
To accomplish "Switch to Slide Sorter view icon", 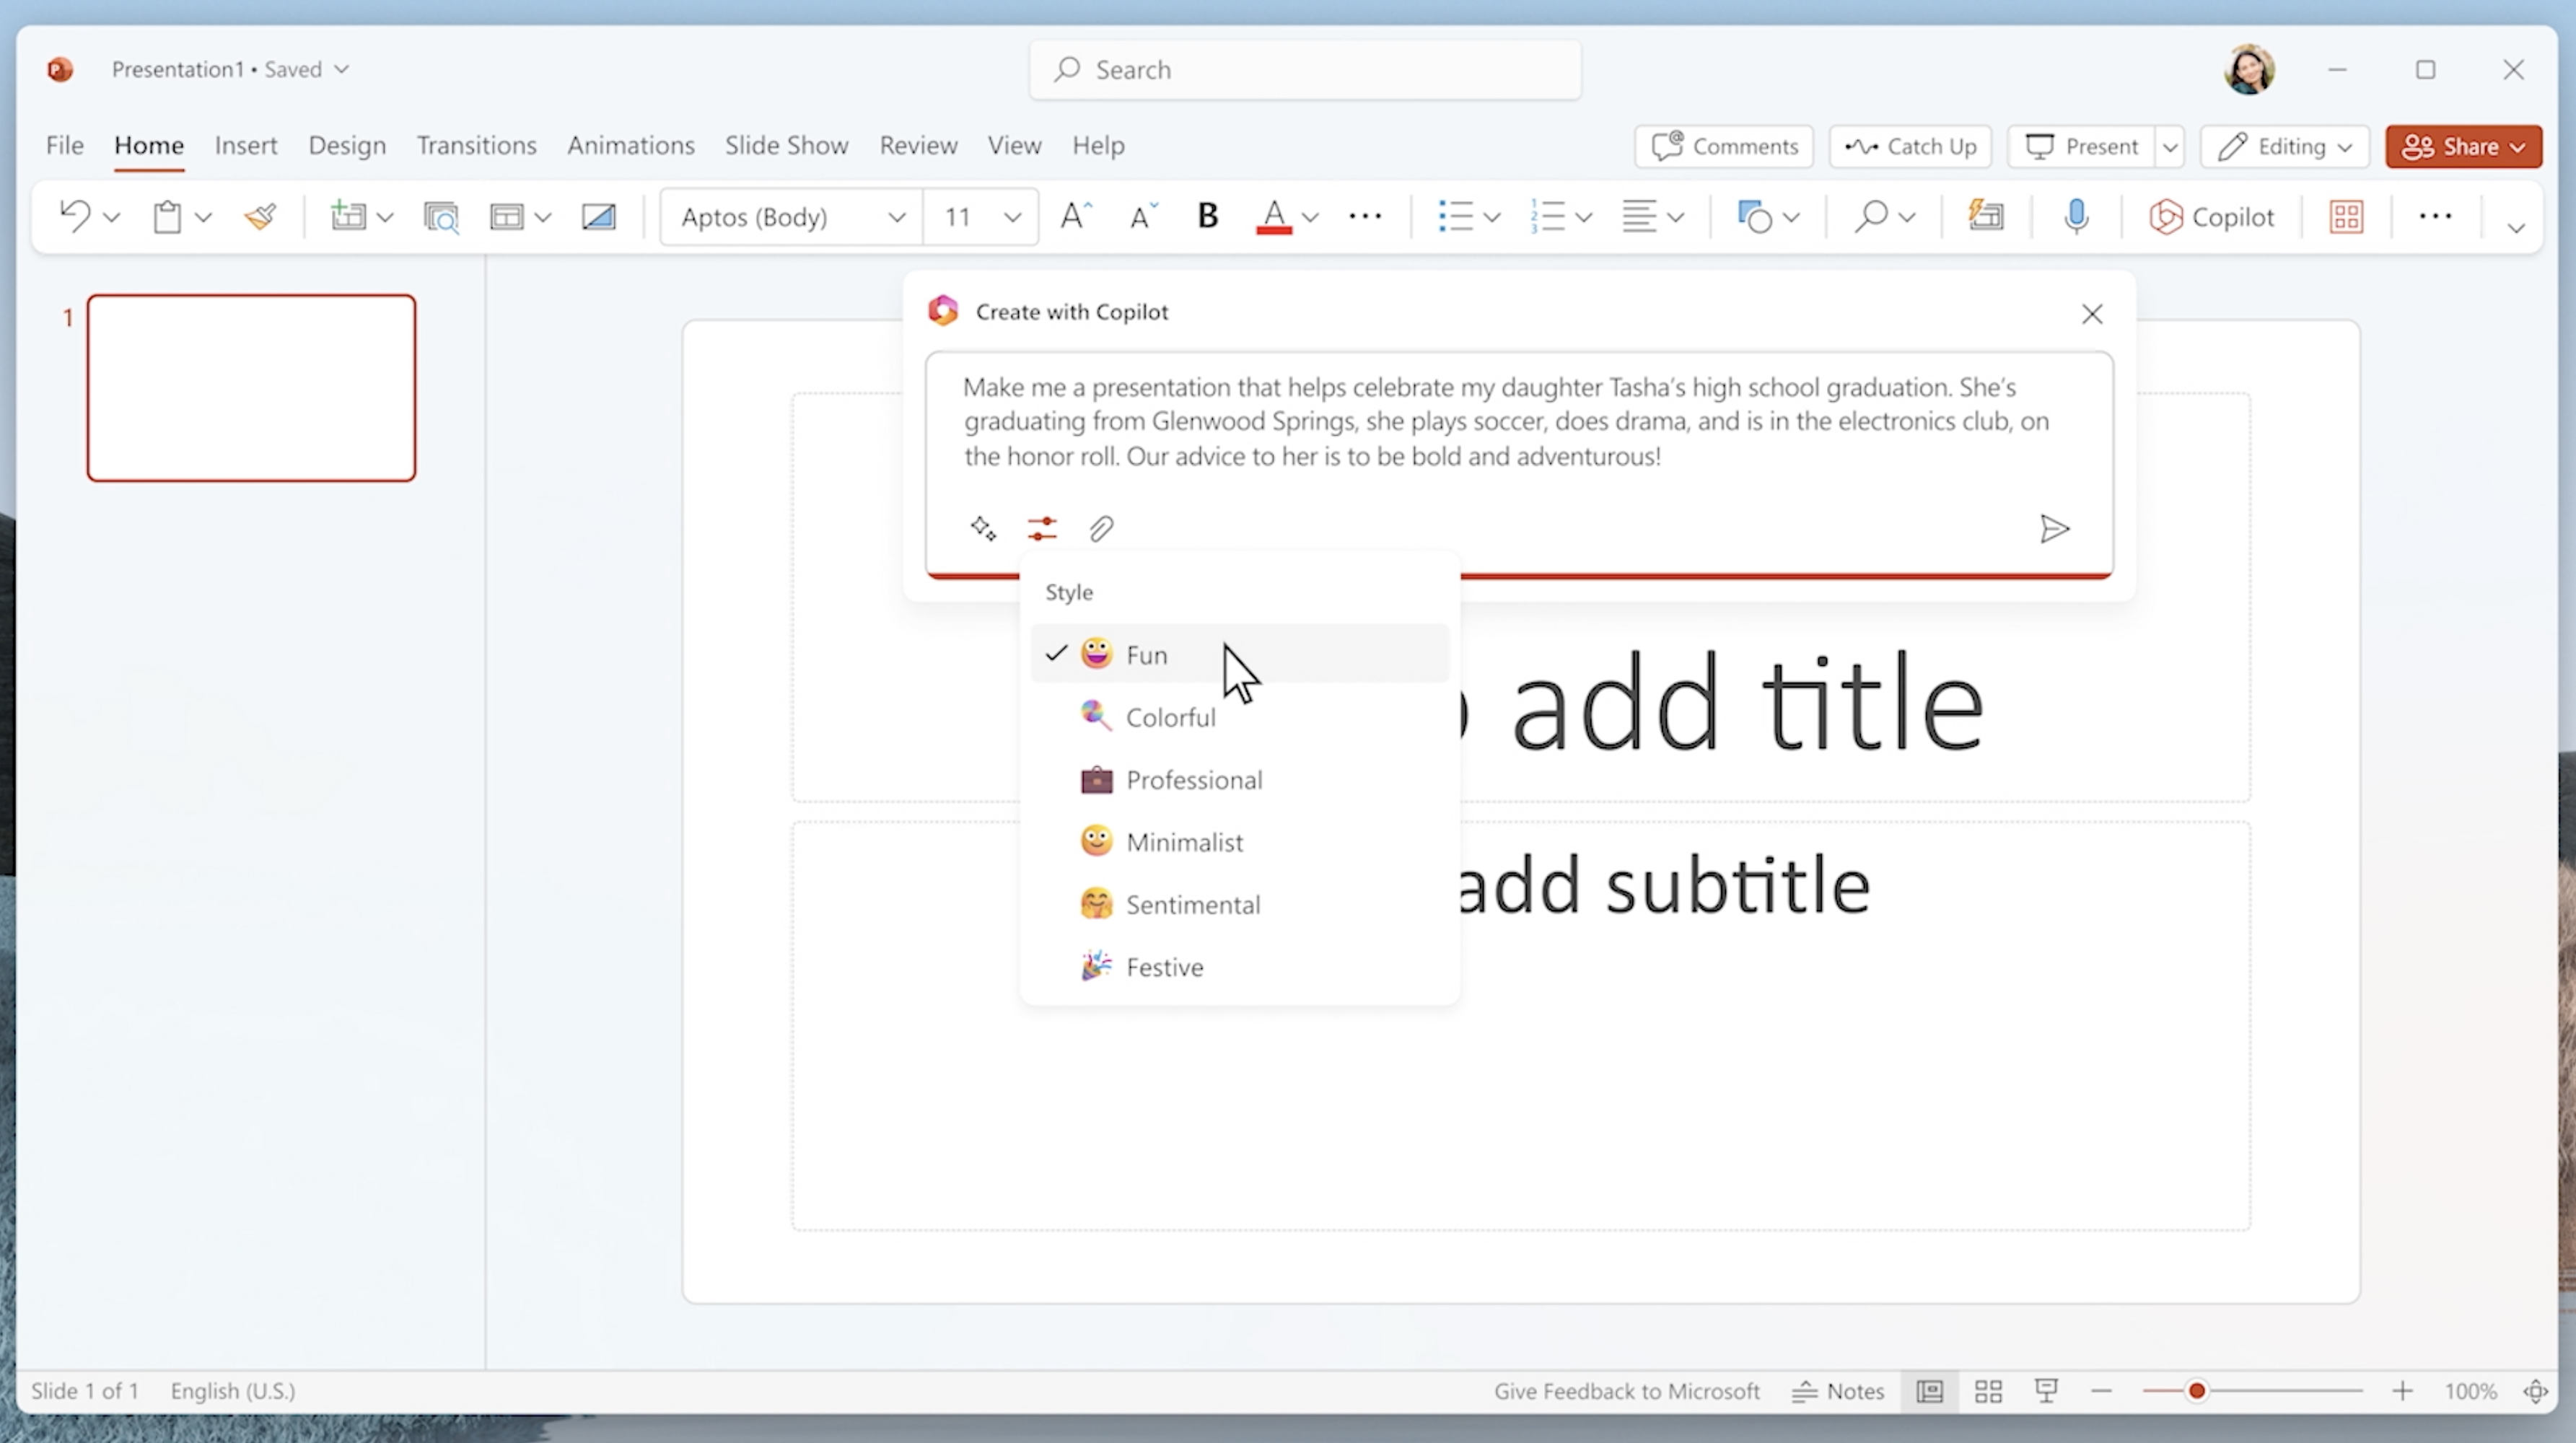I will (1988, 1391).
